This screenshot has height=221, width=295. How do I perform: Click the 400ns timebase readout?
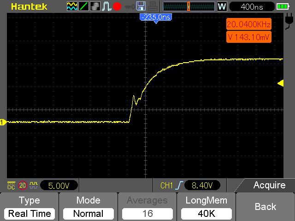(x=252, y=7)
